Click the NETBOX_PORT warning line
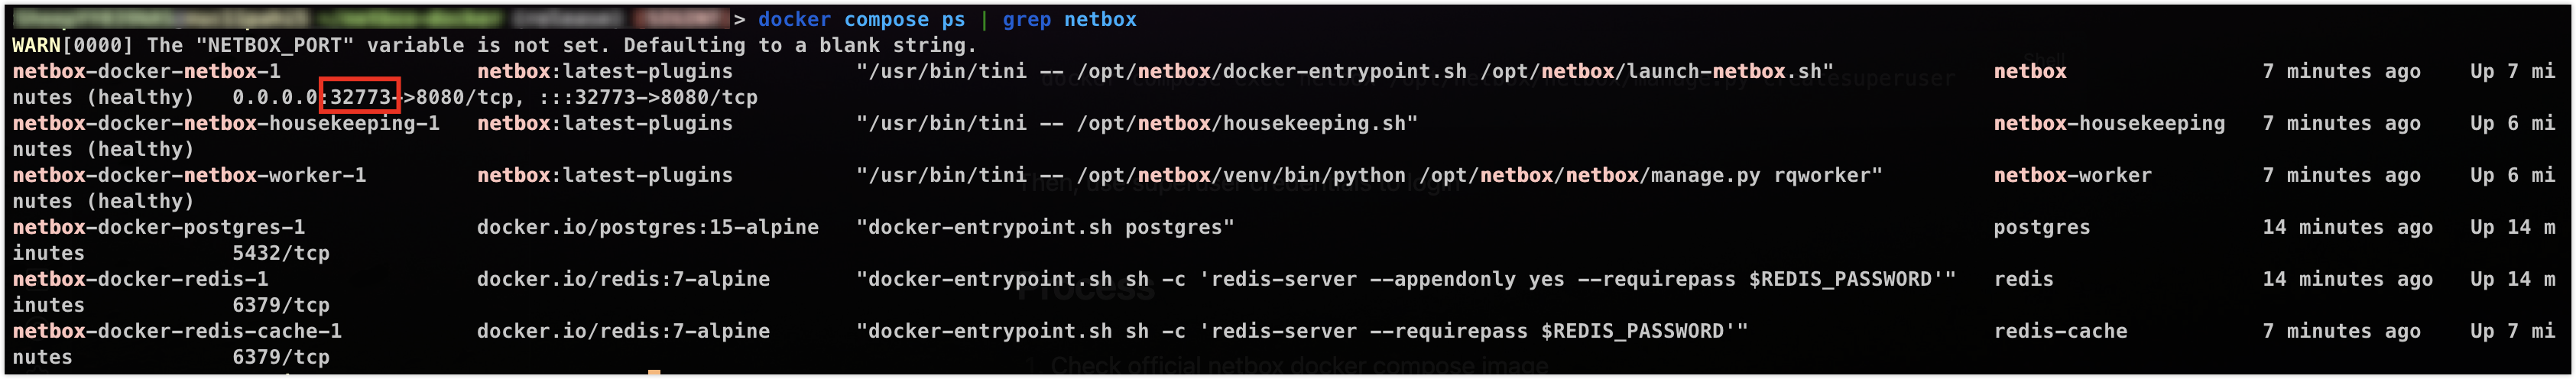This screenshot has width=2576, height=379. tap(494, 45)
